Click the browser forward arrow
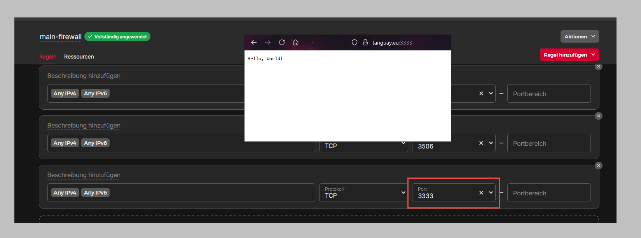This screenshot has width=641, height=238. 268,42
